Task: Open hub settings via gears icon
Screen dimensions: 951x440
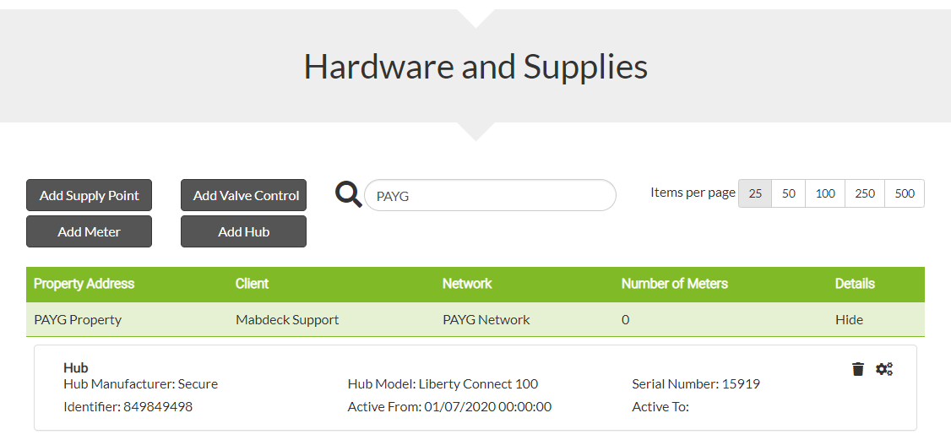Action: pos(884,369)
